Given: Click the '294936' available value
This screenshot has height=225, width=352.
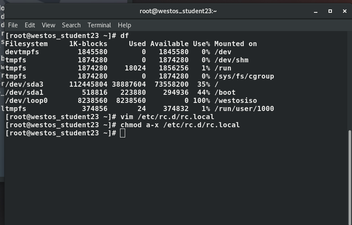Looking at the screenshot, I should pos(176,92).
